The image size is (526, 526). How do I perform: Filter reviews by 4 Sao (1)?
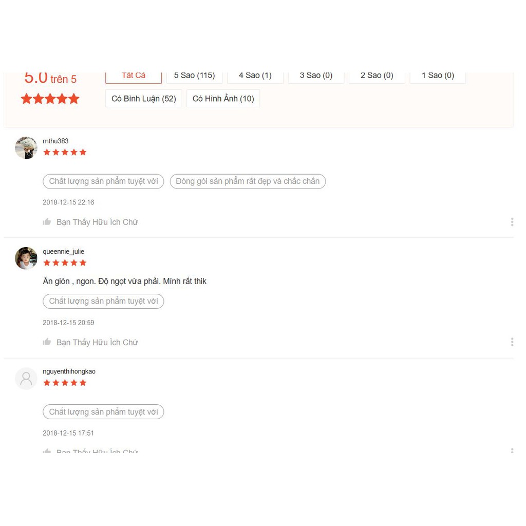coord(255,77)
